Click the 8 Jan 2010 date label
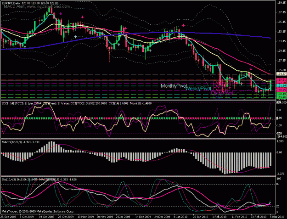The image size is (287, 219). click(x=180, y=217)
